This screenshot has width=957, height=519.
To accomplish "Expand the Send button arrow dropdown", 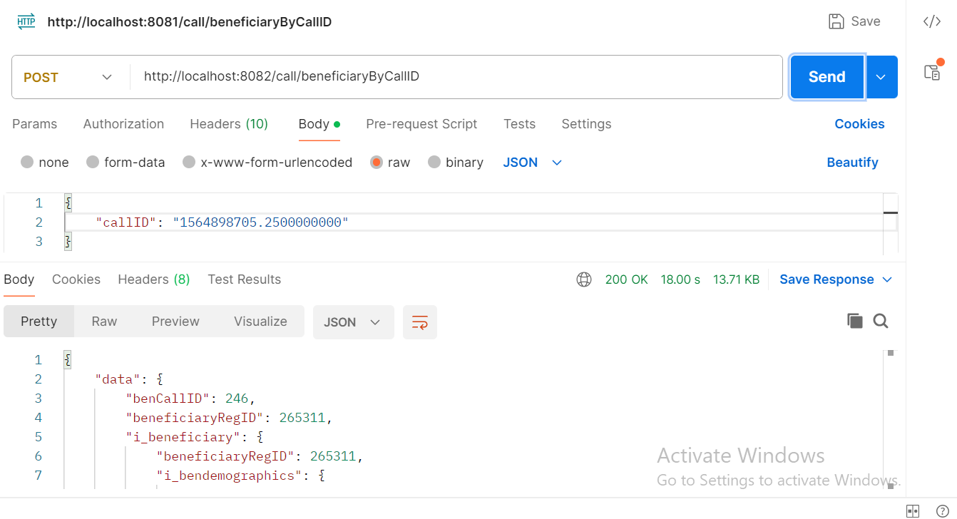I will 881,77.
